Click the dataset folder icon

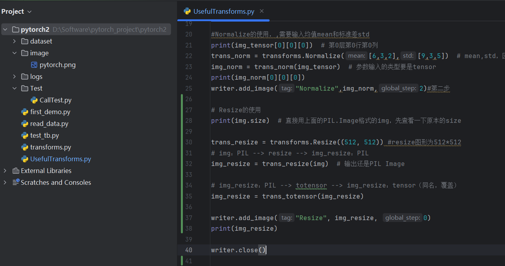(25, 41)
